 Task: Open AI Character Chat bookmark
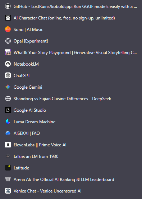[x=71, y=18]
